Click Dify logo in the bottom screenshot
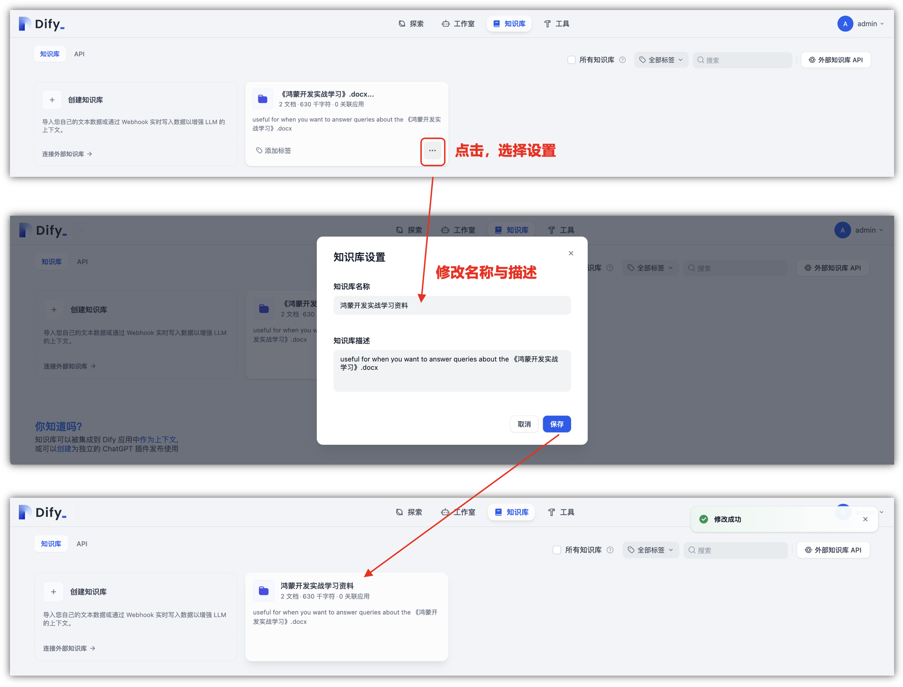The height and width of the screenshot is (687, 903). (42, 513)
